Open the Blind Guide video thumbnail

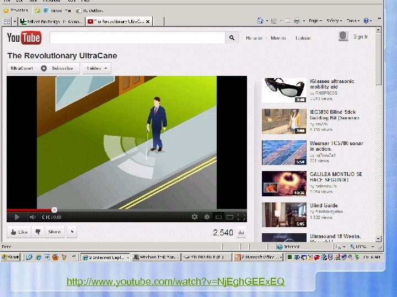pyautogui.click(x=284, y=215)
